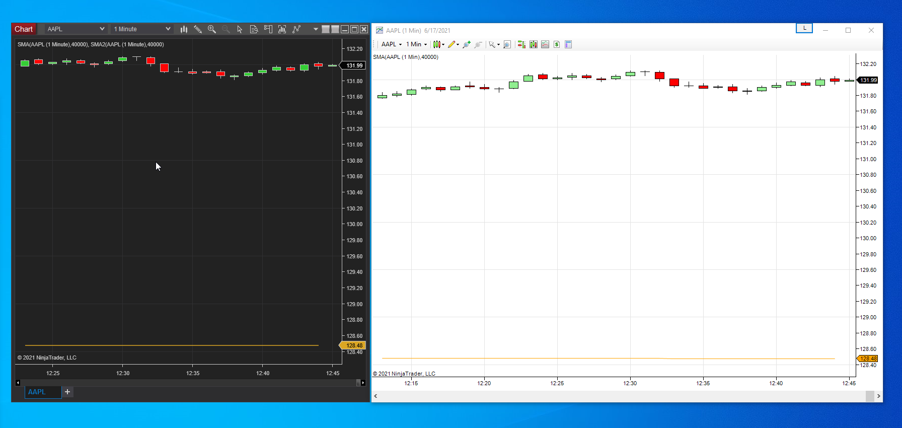Click the grayed zoom out icon in light chart
This screenshot has width=902, height=428.
pyautogui.click(x=478, y=44)
